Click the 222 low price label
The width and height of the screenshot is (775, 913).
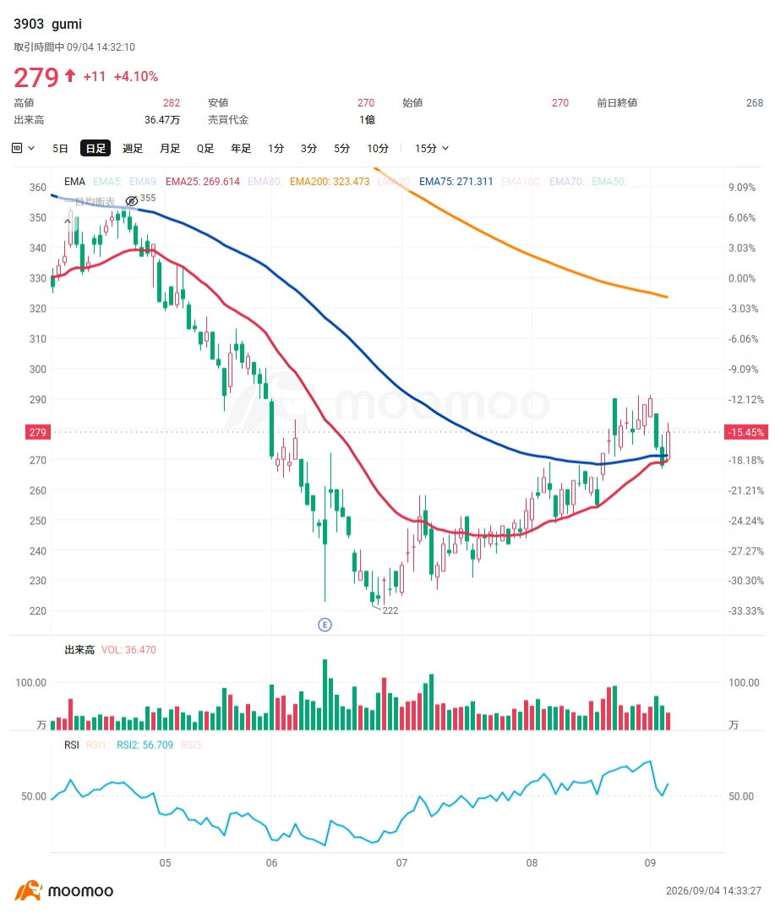pyautogui.click(x=390, y=610)
